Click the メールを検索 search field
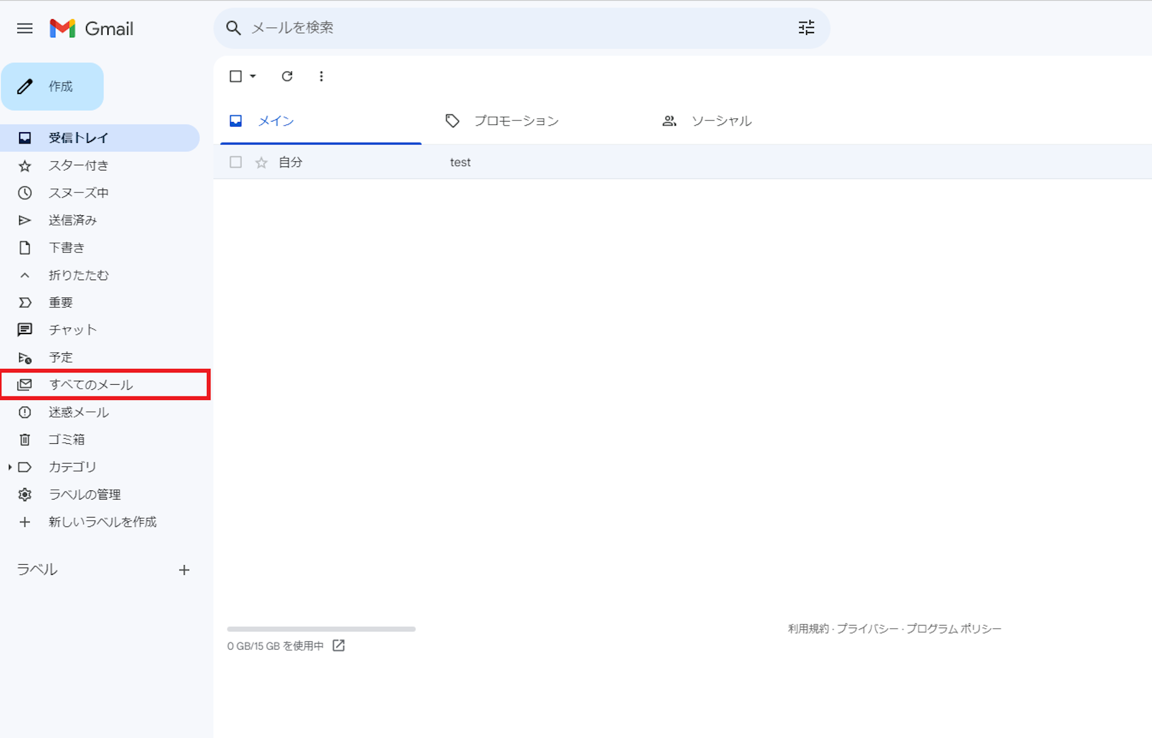 [x=506, y=28]
